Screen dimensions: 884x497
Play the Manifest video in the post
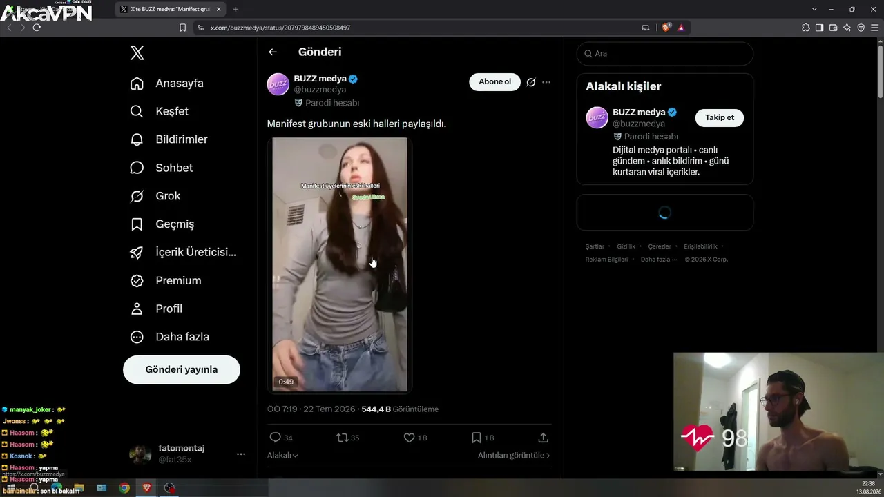tap(340, 265)
